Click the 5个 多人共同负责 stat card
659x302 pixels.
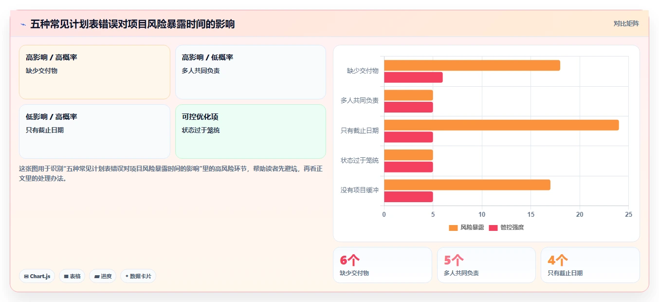click(486, 265)
